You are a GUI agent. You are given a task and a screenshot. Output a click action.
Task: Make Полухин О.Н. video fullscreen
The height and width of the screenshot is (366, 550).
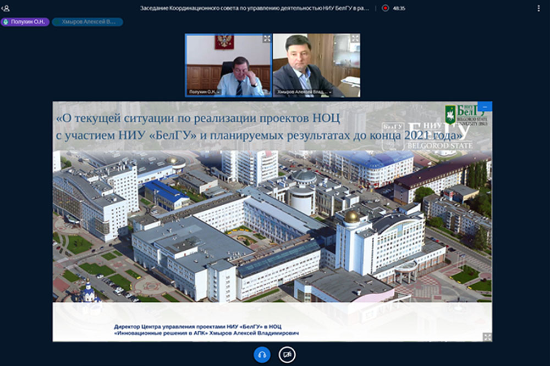[x=266, y=39]
